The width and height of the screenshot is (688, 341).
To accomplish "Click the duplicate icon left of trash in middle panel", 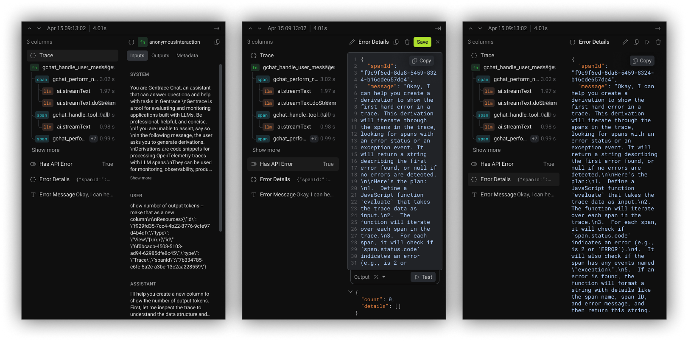I will (x=396, y=42).
